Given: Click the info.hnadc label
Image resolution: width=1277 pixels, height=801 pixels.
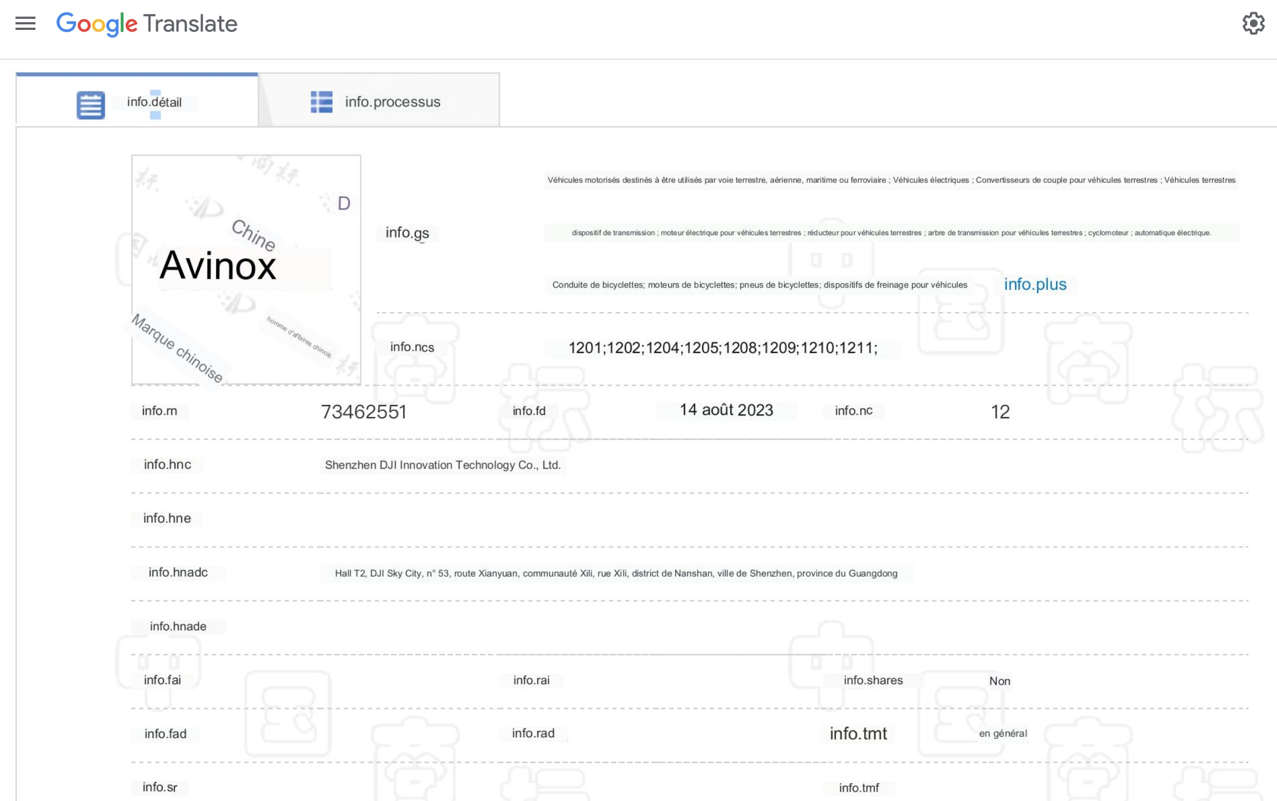Looking at the screenshot, I should pos(178,572).
